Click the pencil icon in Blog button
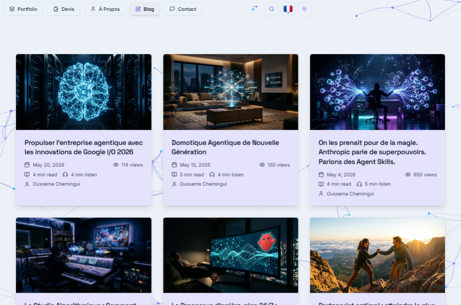 pos(138,9)
